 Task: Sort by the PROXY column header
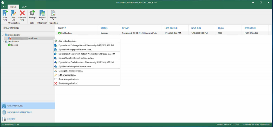[x=229, y=28]
